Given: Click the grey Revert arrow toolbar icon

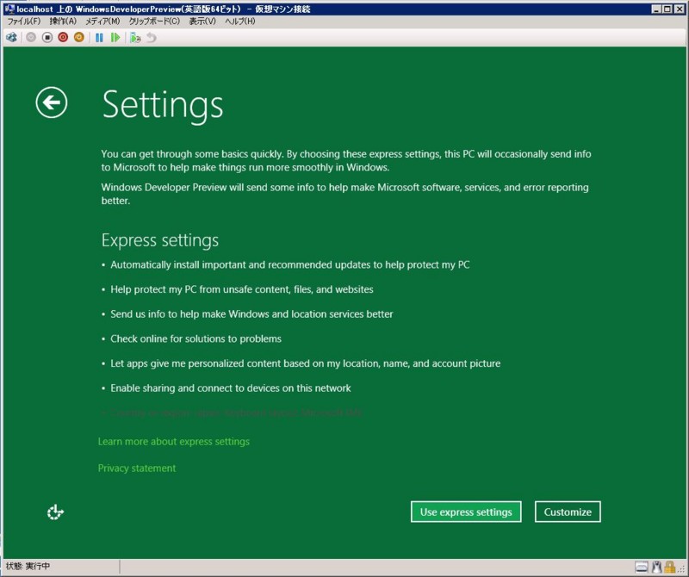Looking at the screenshot, I should pos(152,38).
